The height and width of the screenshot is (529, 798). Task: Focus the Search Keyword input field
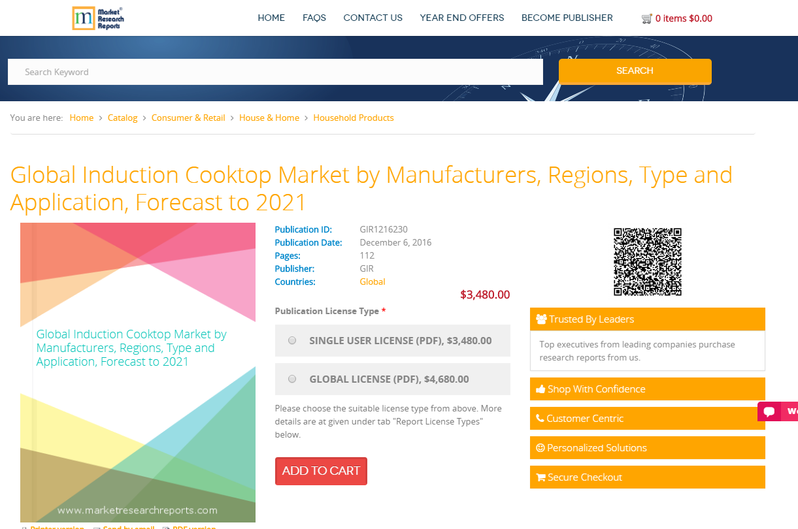coord(275,72)
